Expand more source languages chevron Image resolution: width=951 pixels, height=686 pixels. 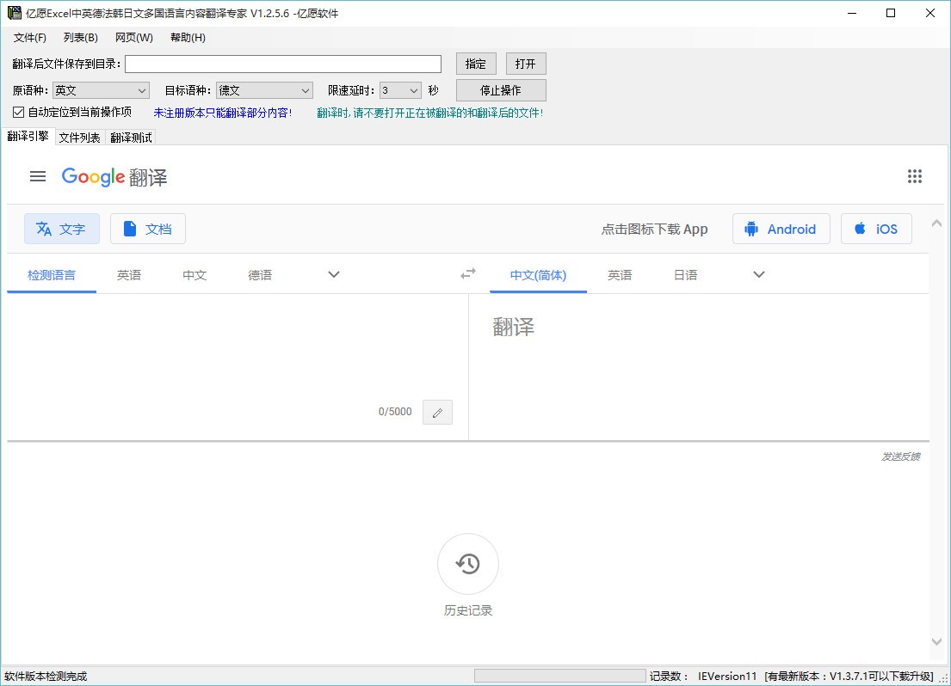click(334, 274)
